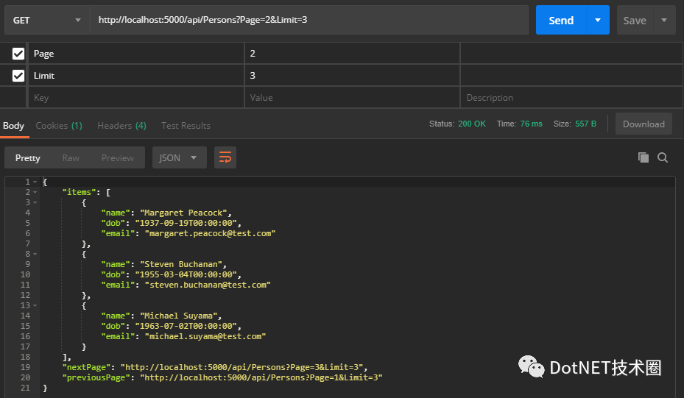Click the request URL input field

(308, 20)
